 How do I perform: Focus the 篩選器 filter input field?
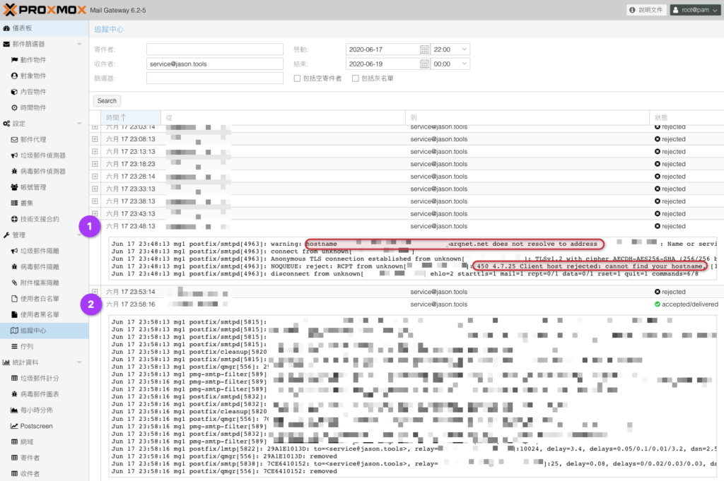coord(215,78)
